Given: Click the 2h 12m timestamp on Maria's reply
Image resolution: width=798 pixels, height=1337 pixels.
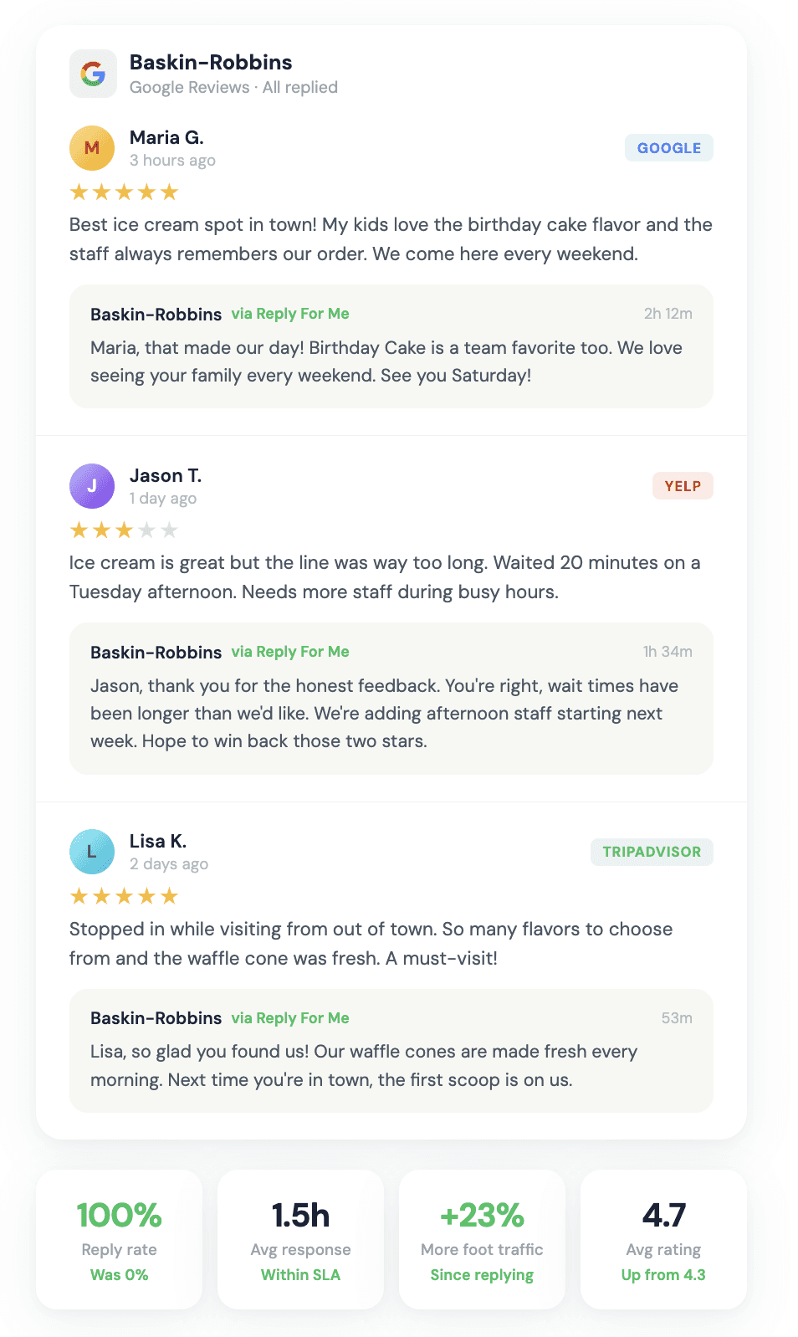Looking at the screenshot, I should pos(668,314).
